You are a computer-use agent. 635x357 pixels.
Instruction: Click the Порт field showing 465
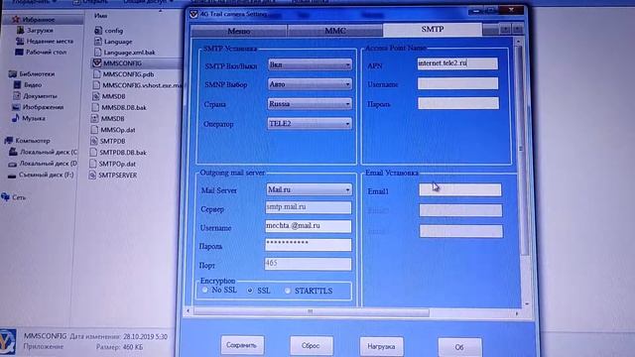(x=308, y=264)
